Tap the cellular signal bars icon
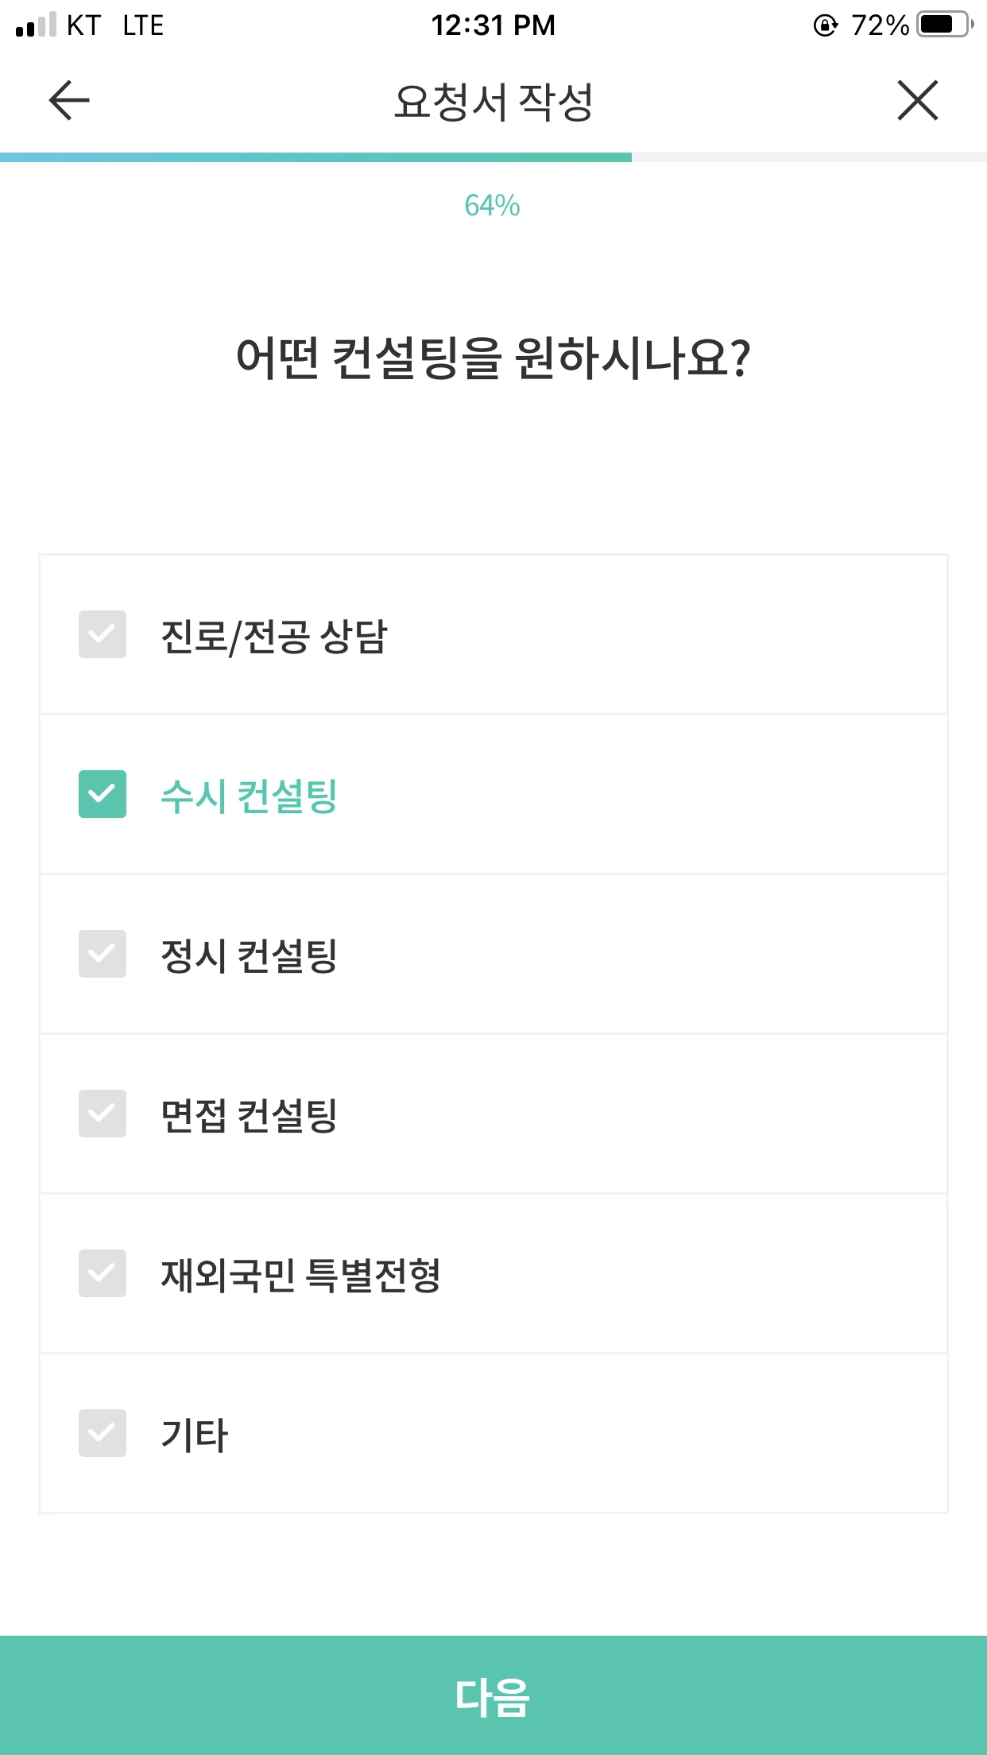Viewport: 987px width, 1755px height. tap(37, 25)
